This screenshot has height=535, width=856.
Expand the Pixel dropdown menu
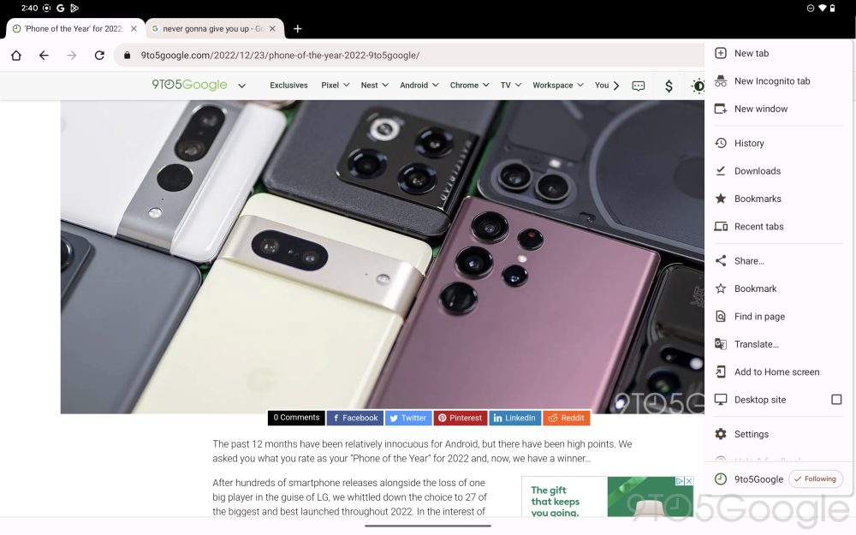335,86
